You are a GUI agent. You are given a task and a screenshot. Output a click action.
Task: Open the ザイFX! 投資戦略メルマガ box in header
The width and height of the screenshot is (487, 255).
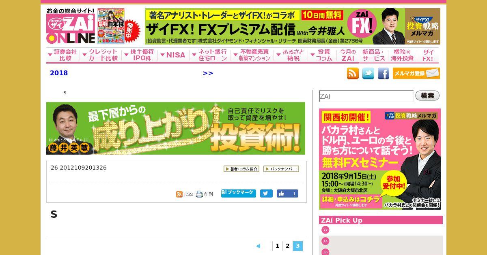pyautogui.click(x=423, y=26)
